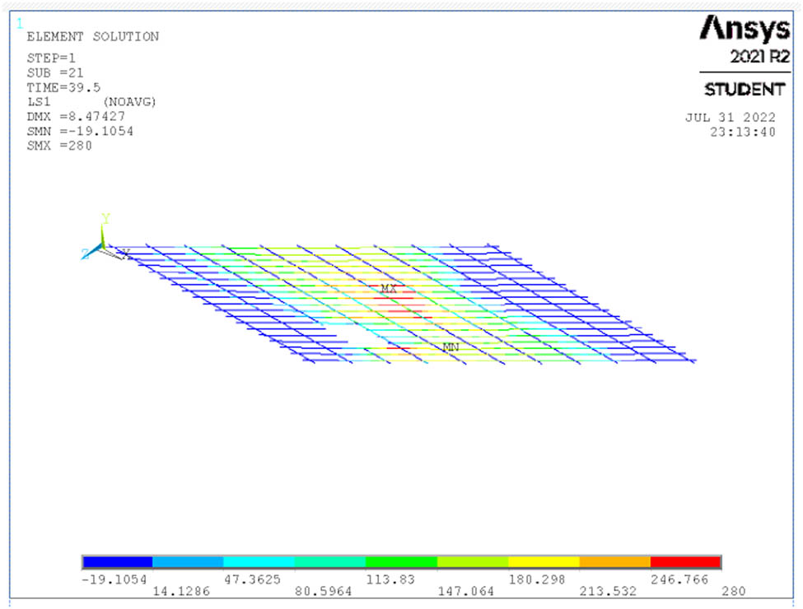Pick the red legend swatch
Viewport: 803px width, 609px height.
(685, 562)
